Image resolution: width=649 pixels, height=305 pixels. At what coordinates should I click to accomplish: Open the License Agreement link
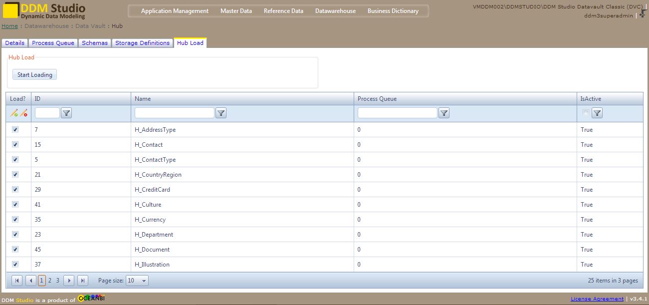coord(597,299)
